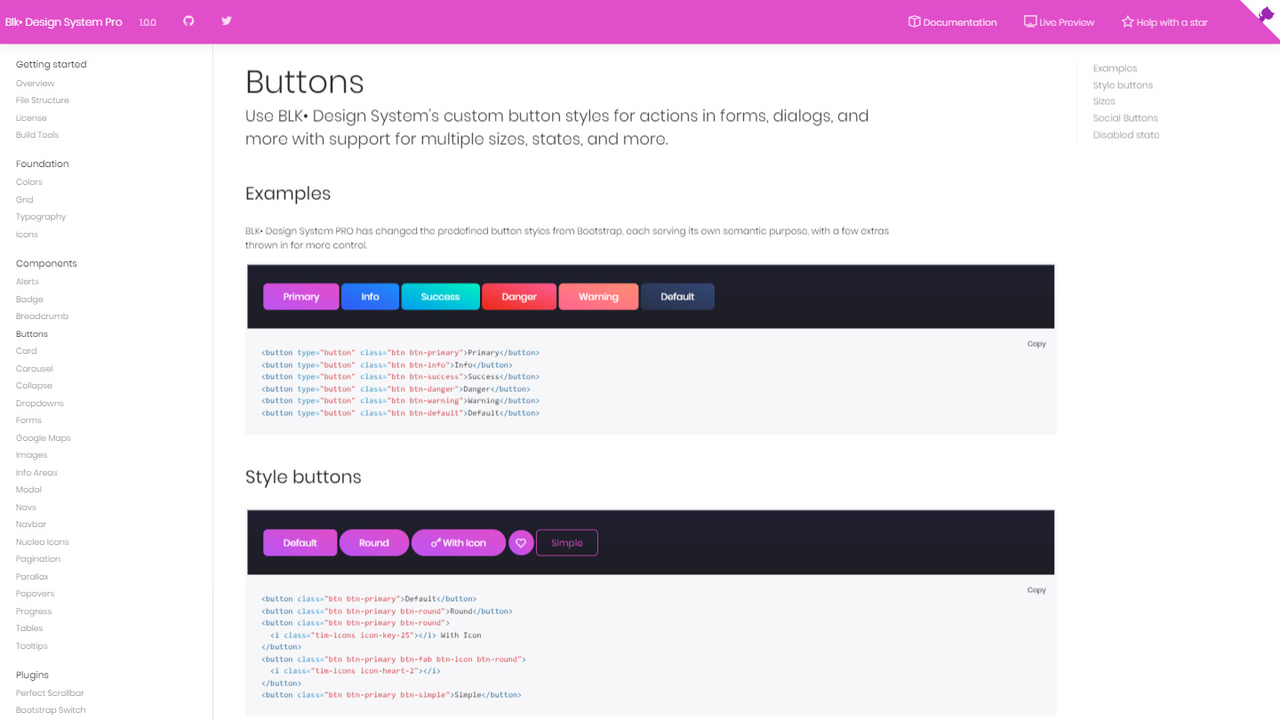Open the GitHub icon in navbar

(x=188, y=20)
